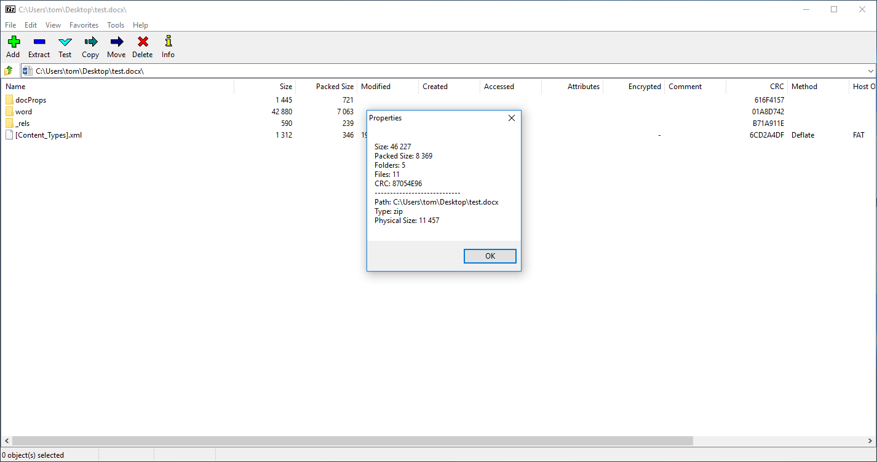Open the Favorites menu
Screen dimensions: 877x462
tap(84, 25)
